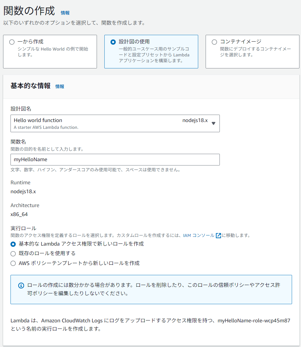Click the external link icon after IAM コンソール

(x=218, y=235)
